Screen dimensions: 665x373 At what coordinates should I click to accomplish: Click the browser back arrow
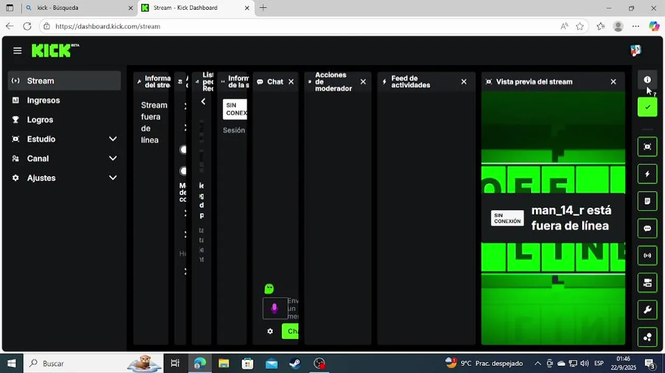(9, 26)
